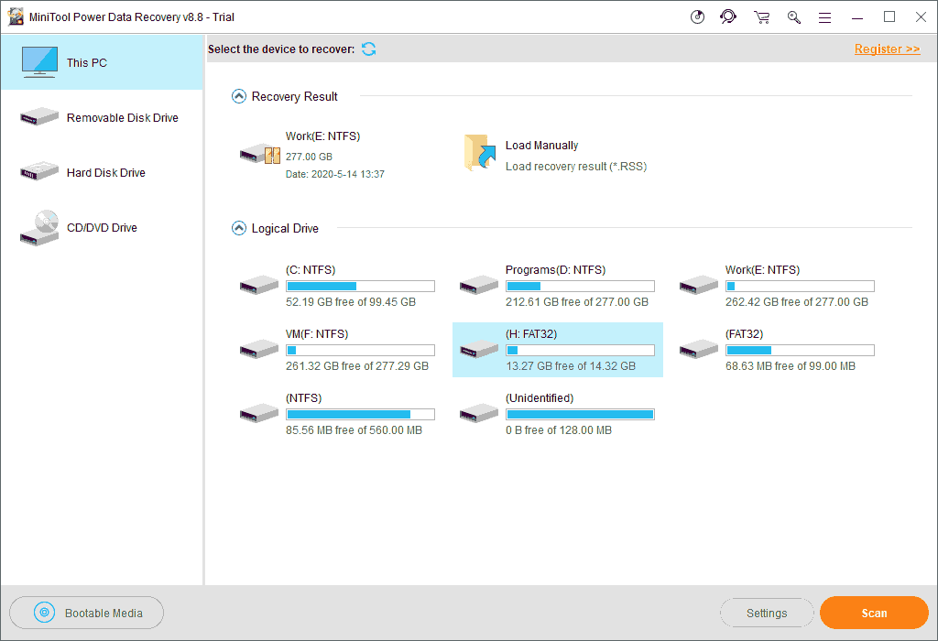Viewport: 938px width, 641px height.
Task: Click the Programs(D:) usage bar
Action: 580,286
